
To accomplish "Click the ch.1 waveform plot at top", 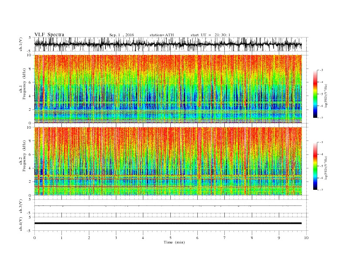I will [171, 44].
